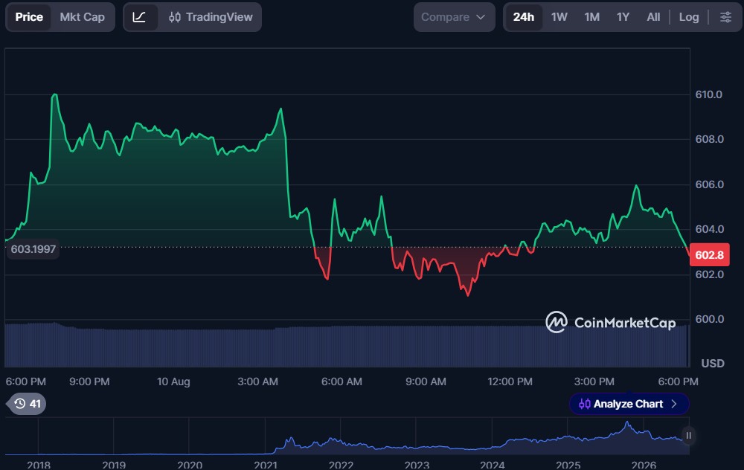
Task: Click the 3:00 AM time label
Action: [257, 382]
